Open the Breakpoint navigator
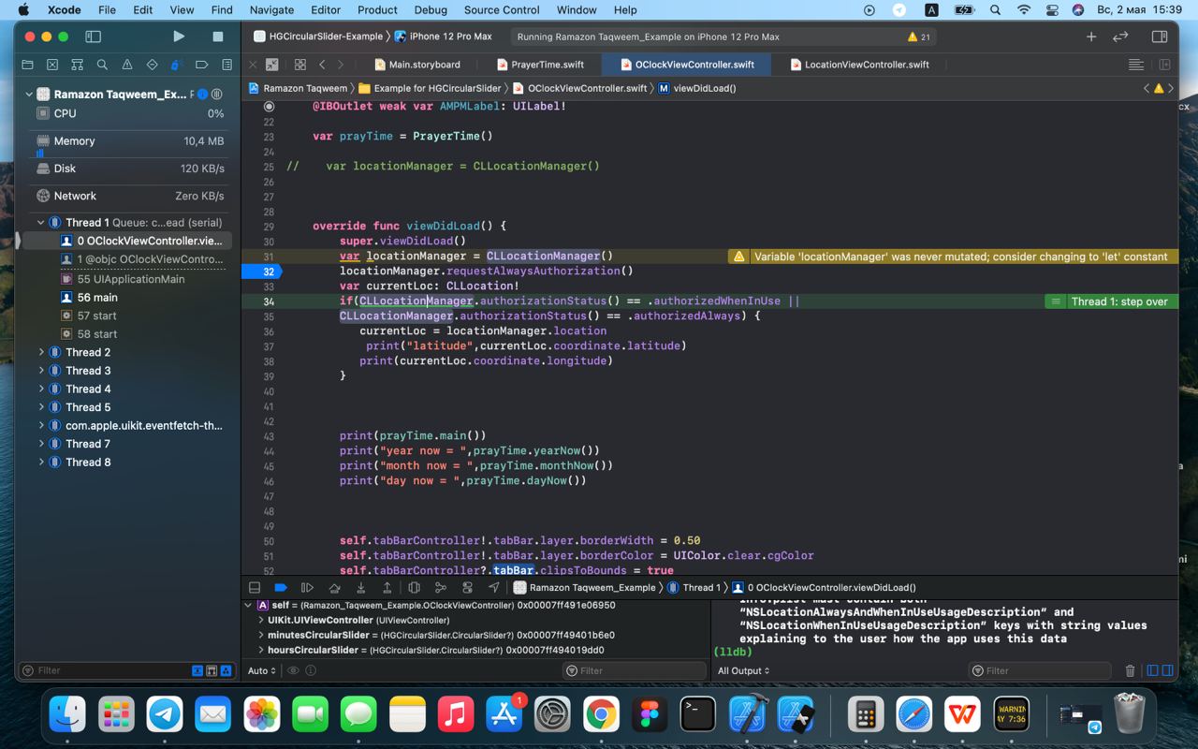 201,65
